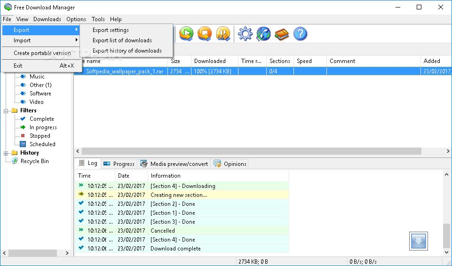Click the floating blue download drop box icon
Screen dimensions: 452x266
(x=419, y=241)
